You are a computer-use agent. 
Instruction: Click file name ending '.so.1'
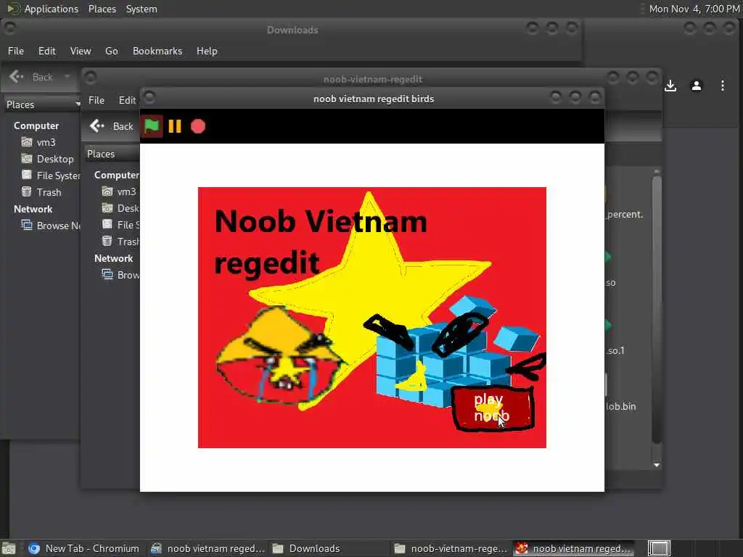(615, 350)
